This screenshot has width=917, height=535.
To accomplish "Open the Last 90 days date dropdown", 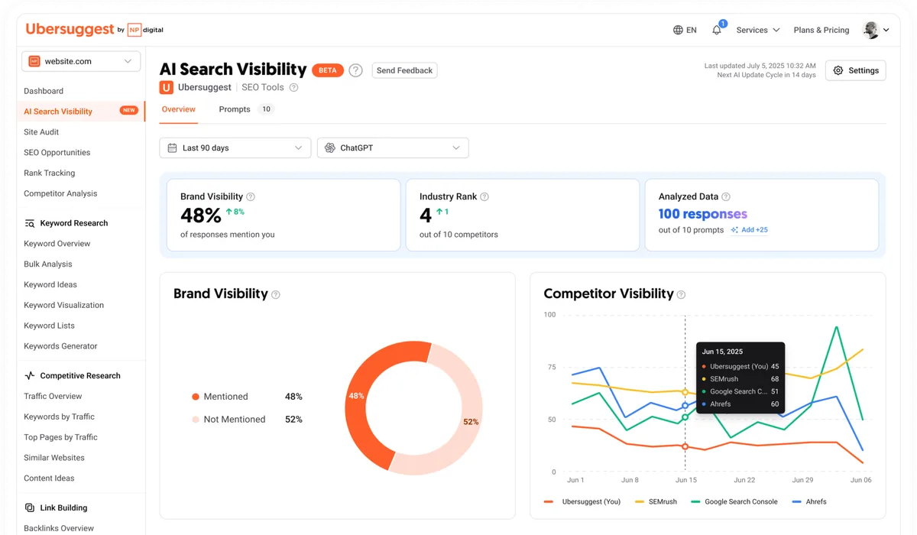I will [x=235, y=148].
